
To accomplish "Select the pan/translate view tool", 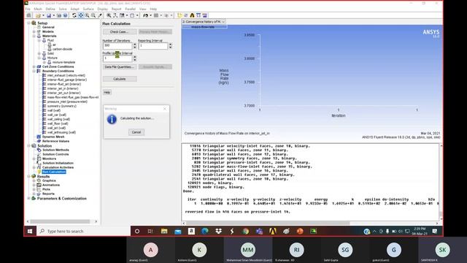I will click(80, 15).
